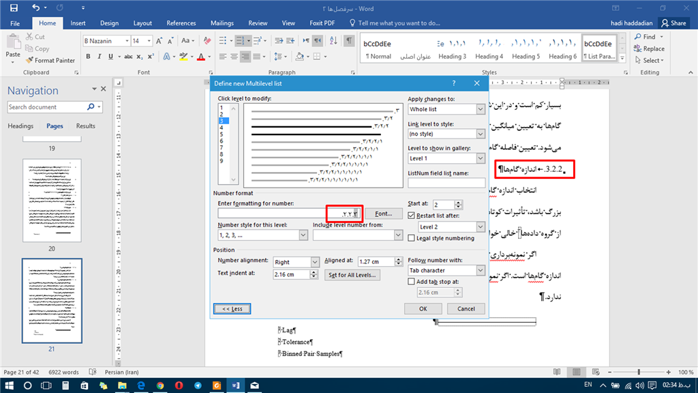Screen dimensions: 698x393
Task: Switch to the Headings tab in Navigation pane
Action: (x=20, y=126)
